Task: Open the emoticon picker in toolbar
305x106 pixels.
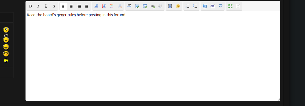Action: coord(178,6)
